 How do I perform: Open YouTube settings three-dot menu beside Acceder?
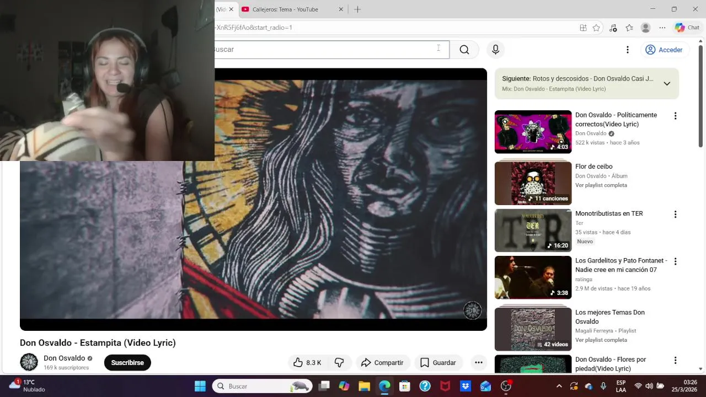click(x=627, y=50)
